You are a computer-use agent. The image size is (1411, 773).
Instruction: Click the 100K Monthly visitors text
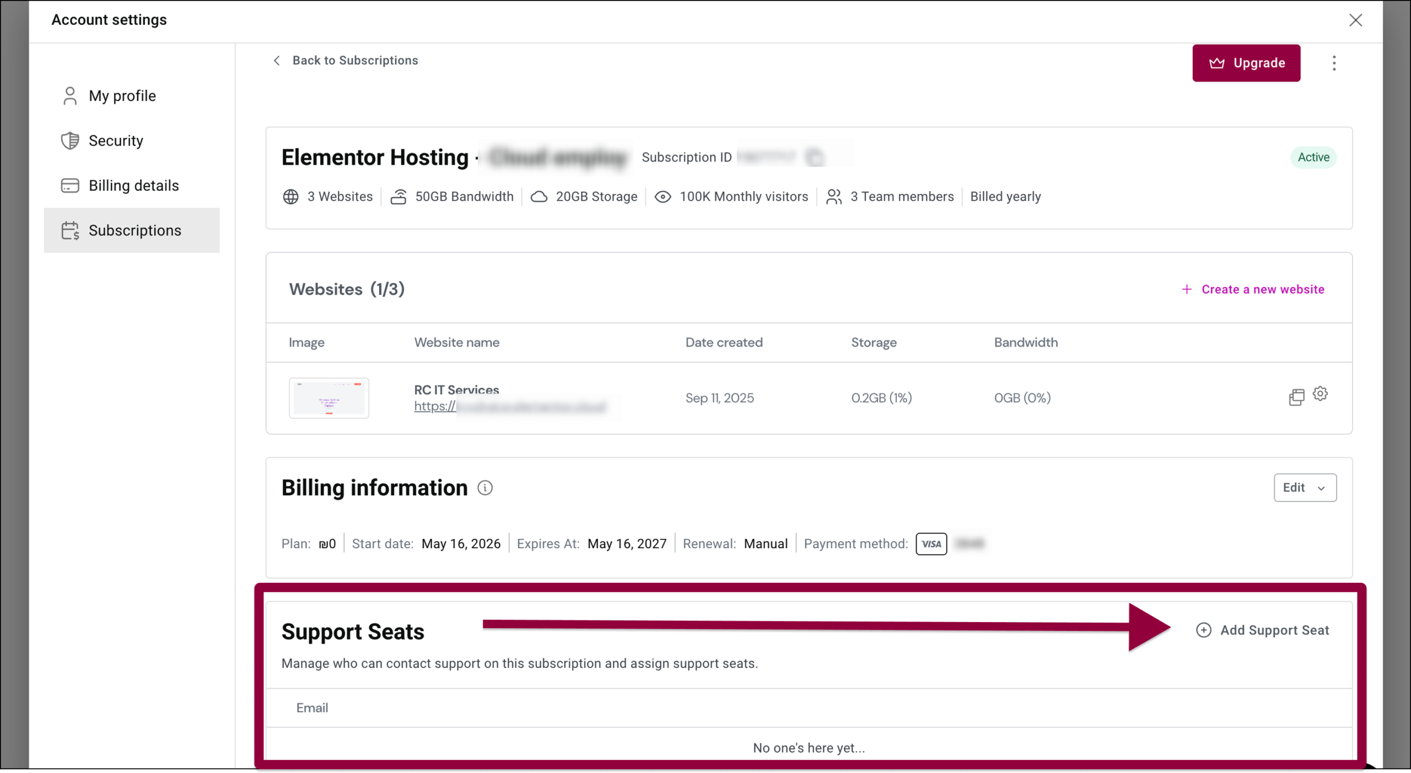tap(744, 197)
